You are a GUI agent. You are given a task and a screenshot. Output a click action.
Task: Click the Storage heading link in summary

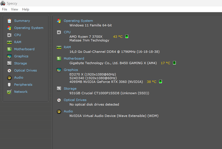coord(70,89)
